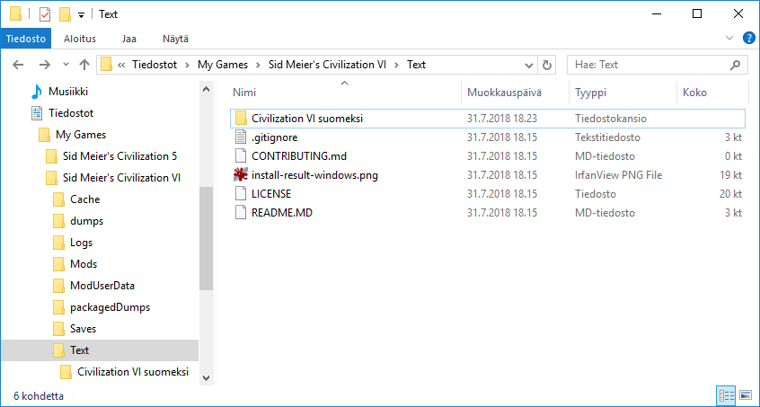Select the packagedDumps folder in tree
760x407 pixels.
[110, 307]
